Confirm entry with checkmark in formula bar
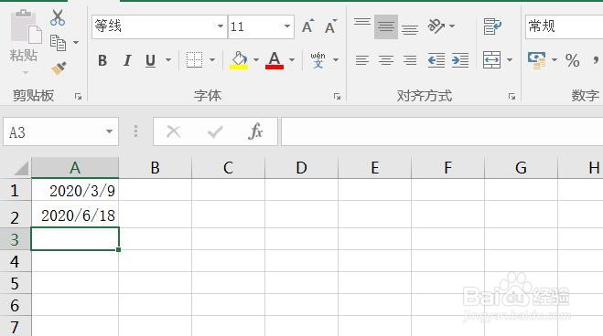This screenshot has width=603, height=336. [x=215, y=132]
